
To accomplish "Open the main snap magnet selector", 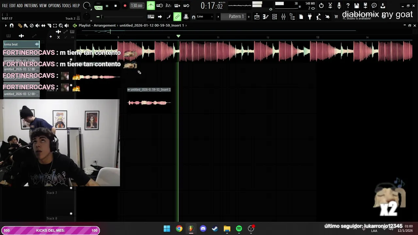I will [x=194, y=17].
